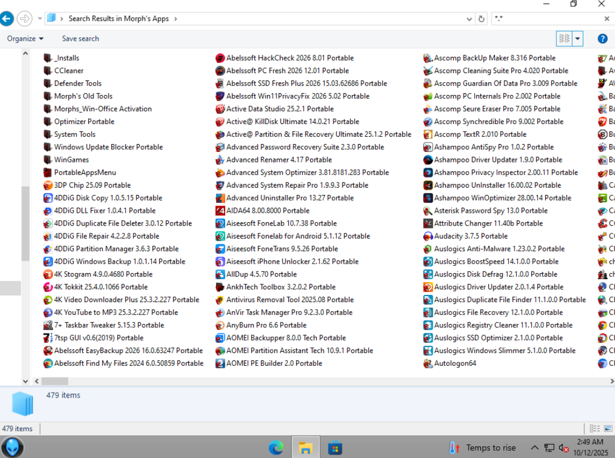Click the AnyBurn Pro 6.6 Portable icon

click(220, 325)
